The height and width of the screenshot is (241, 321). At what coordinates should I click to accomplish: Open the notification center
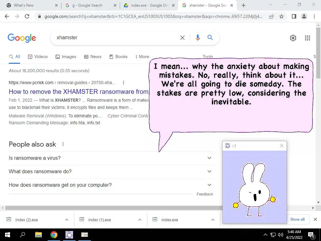pos(311,235)
